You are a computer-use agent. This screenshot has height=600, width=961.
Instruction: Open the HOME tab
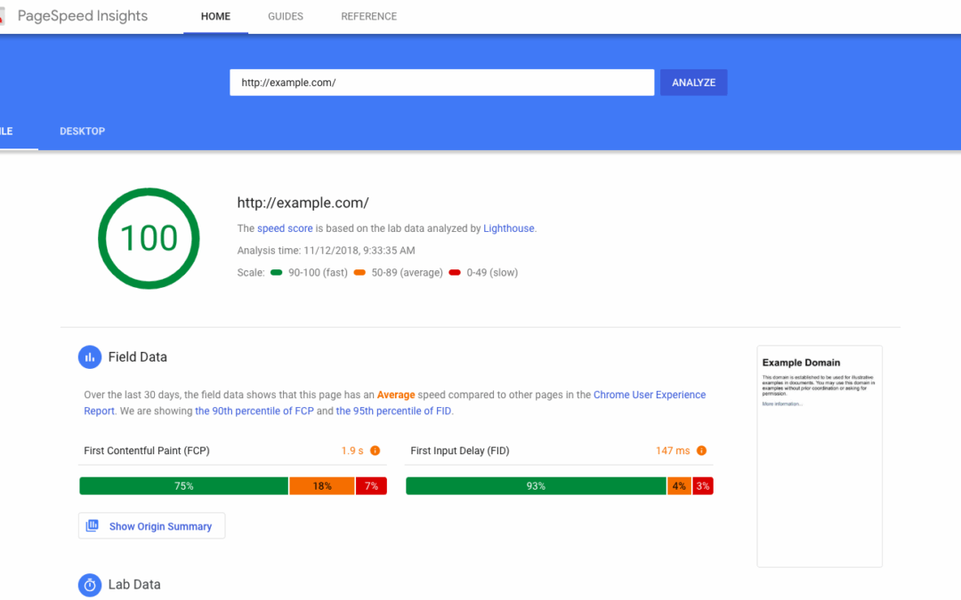pos(215,17)
